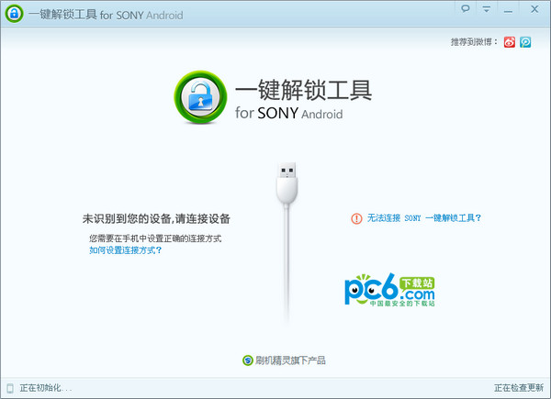Click the '未识别到您的设备,请连接设备' message
This screenshot has height=399, width=551.
(155, 219)
